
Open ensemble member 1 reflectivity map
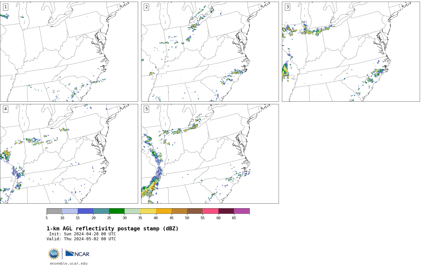tap(69, 51)
